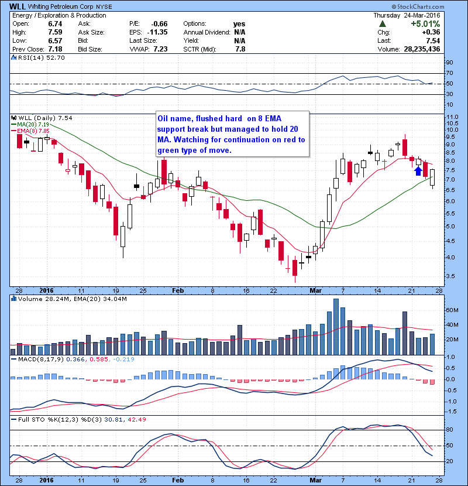Click the volume bars icon beside Volume 28.24M
The width and height of the screenshot is (468, 486).
click(x=13, y=299)
